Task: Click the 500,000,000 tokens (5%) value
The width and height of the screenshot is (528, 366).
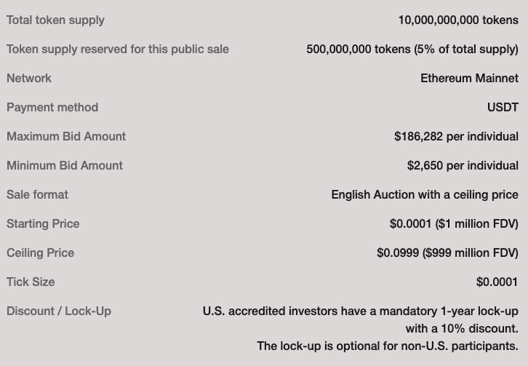Action: (x=412, y=49)
